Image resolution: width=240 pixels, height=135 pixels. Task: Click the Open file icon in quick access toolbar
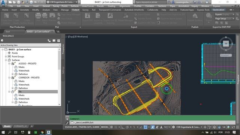14,2
